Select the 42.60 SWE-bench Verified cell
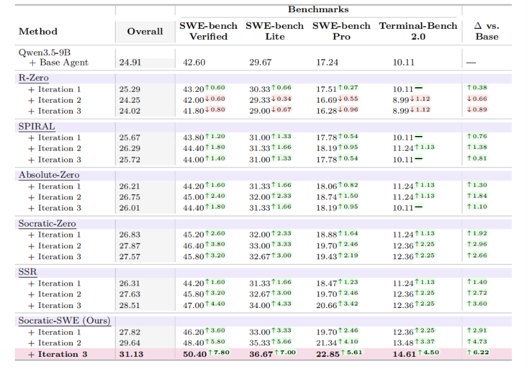 pos(194,62)
